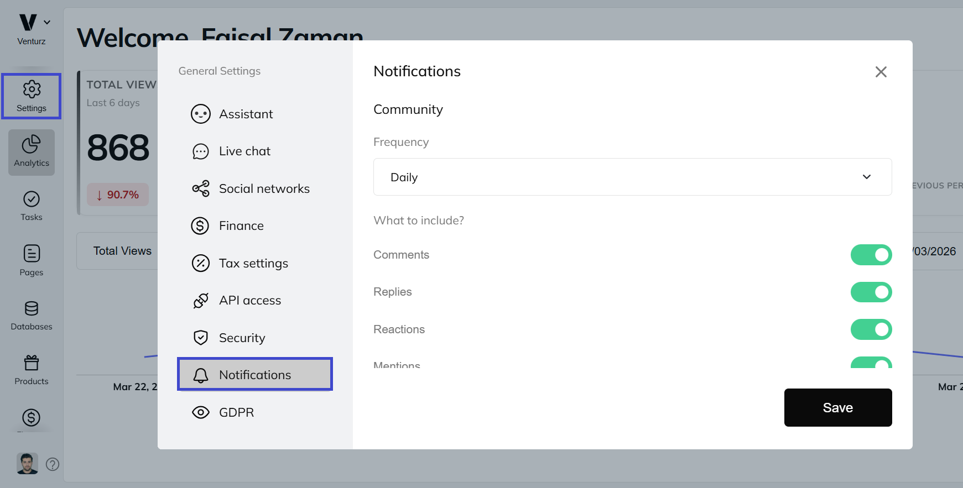Open the Security settings page

pos(242,338)
